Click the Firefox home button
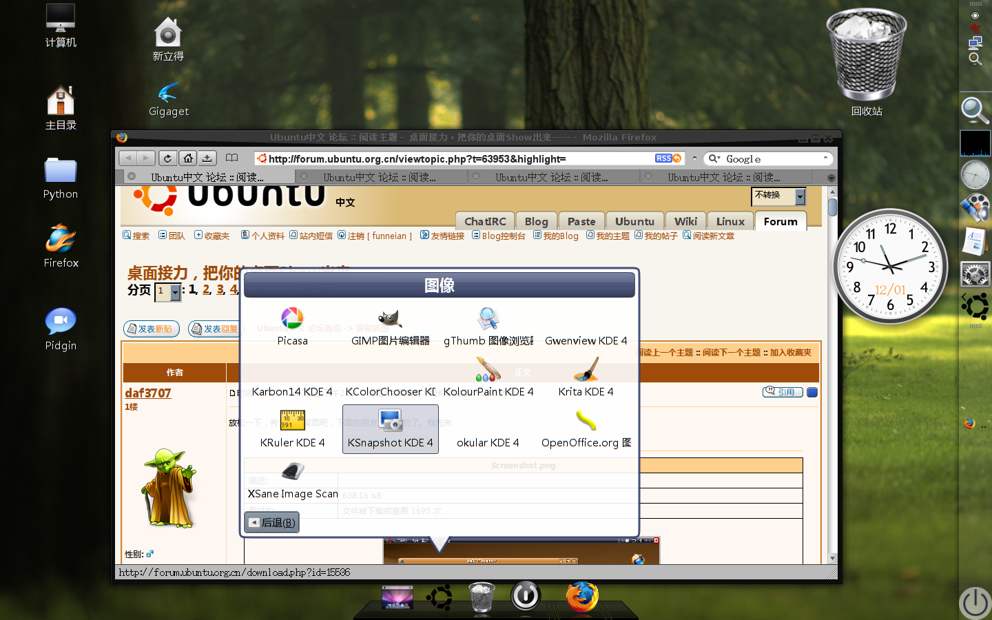 tap(188, 158)
